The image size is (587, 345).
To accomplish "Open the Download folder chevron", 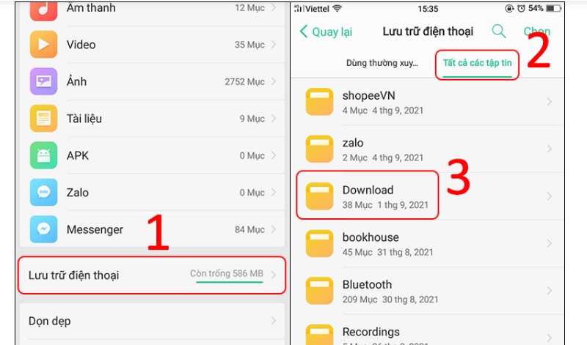I will tap(549, 196).
